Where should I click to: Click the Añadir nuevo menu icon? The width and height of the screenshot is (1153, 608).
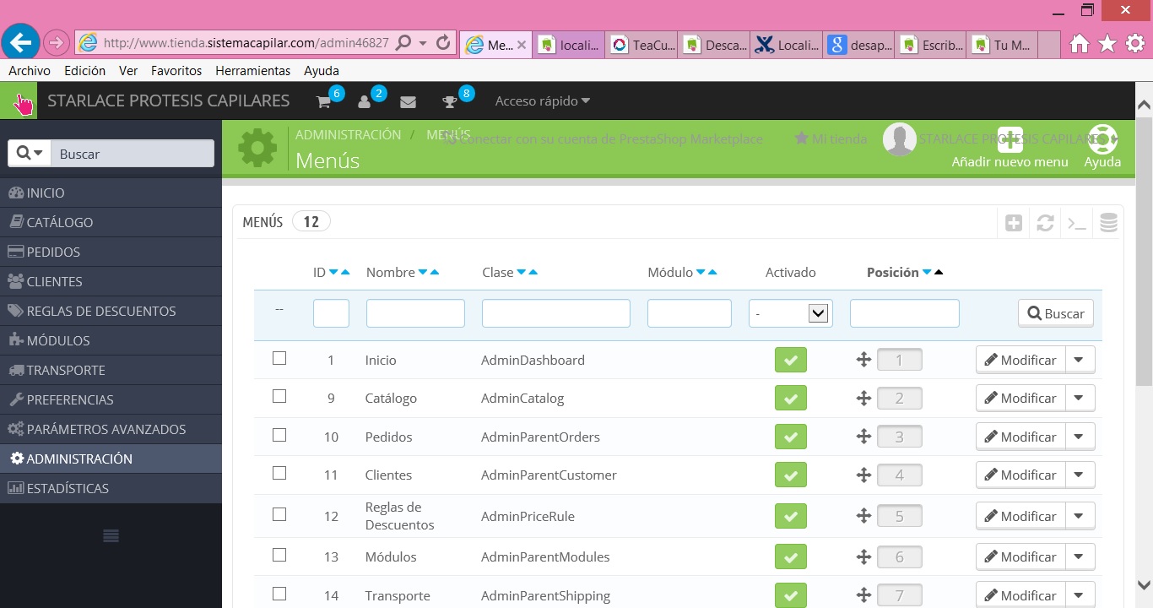1010,138
